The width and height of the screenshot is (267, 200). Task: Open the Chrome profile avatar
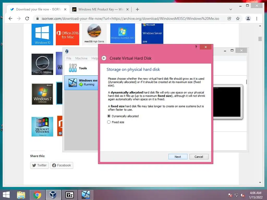248,18
